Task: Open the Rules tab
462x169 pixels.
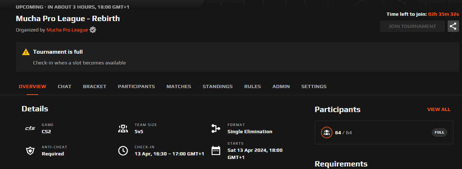Action: tap(252, 87)
